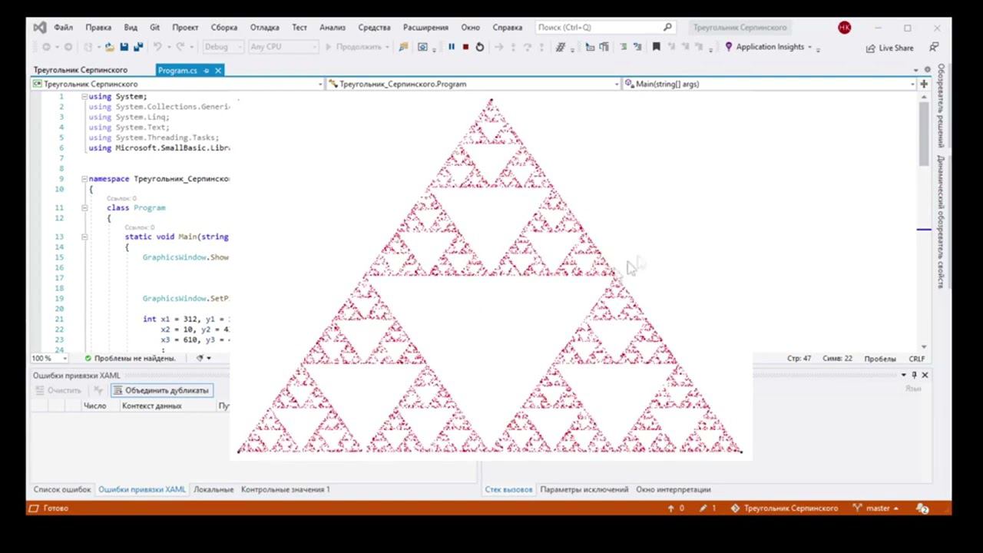Restart debugging with the circular arrow icon
983x553 pixels.
point(480,47)
